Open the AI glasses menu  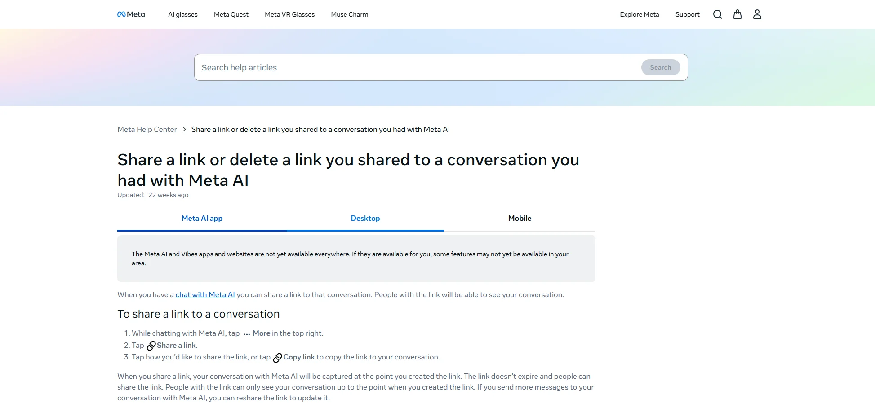pos(183,14)
